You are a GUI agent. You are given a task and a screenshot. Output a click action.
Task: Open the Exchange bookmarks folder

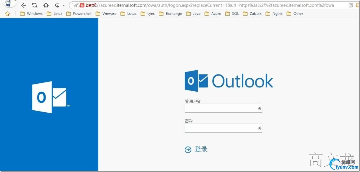[x=171, y=14]
